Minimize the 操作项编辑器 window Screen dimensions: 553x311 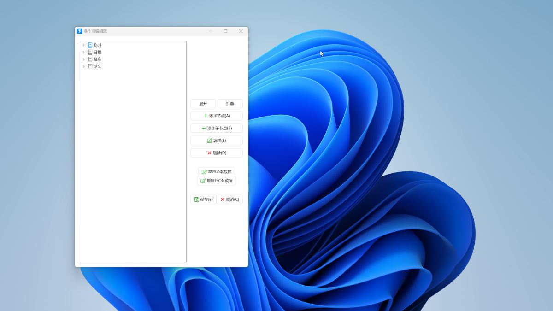[x=211, y=31]
